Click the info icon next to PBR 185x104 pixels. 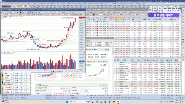pos(98,54)
